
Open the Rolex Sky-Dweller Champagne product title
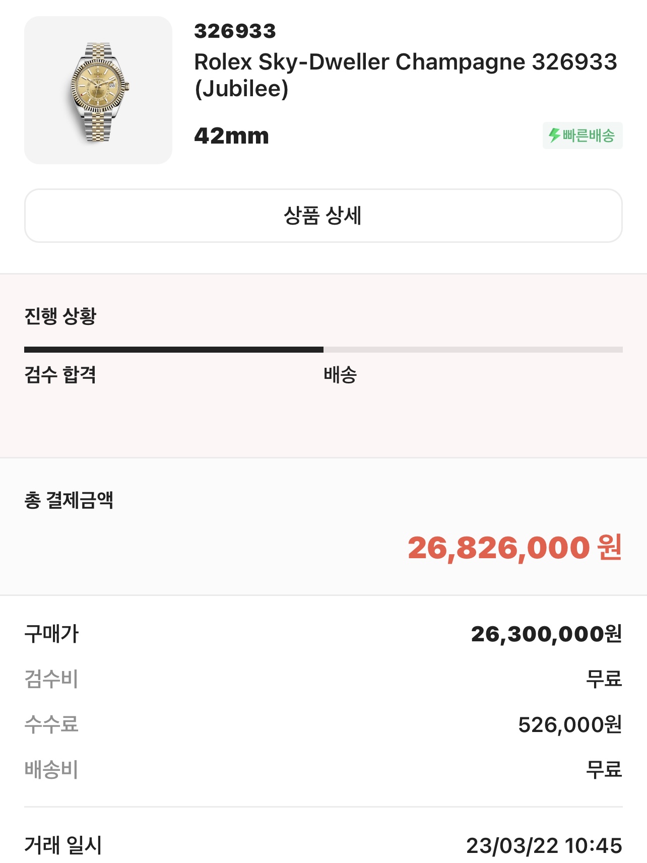(406, 75)
